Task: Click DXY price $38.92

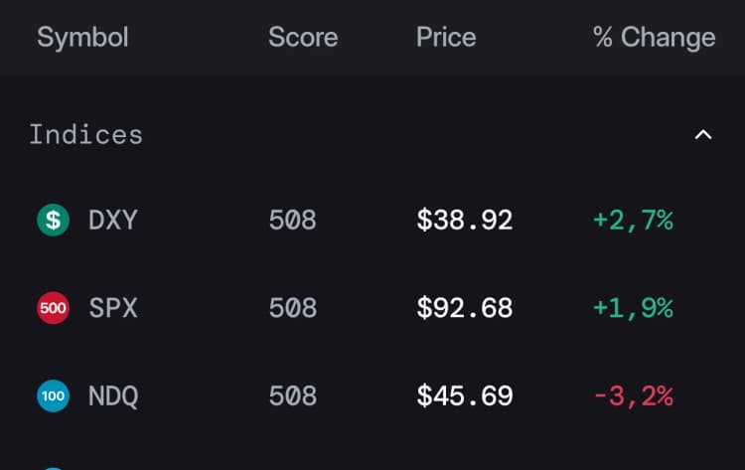Action: (465, 220)
